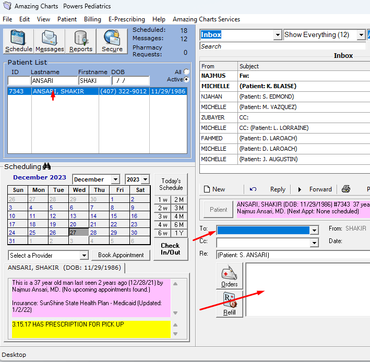Click the Orders medical bag icon
The height and width of the screenshot is (362, 370).
pyautogui.click(x=230, y=276)
